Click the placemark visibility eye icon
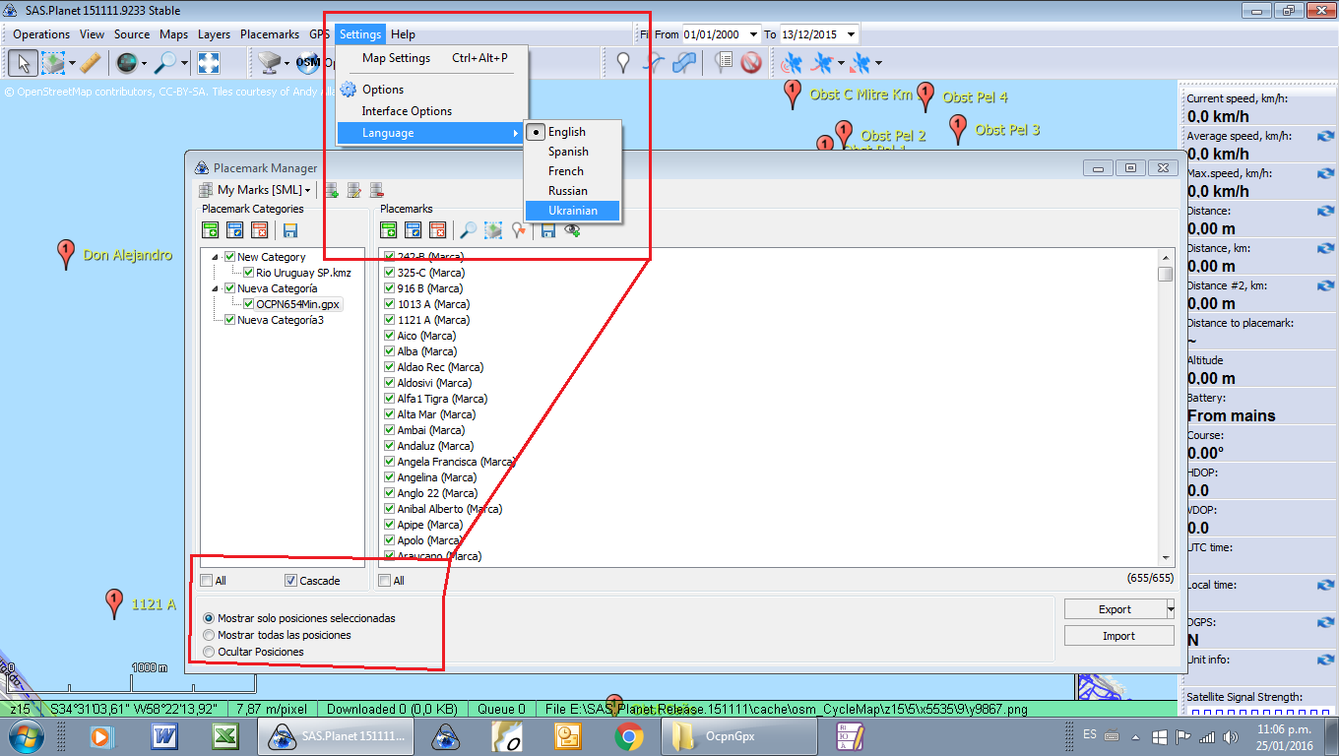Viewport: 1339px width, 756px height. 571,230
